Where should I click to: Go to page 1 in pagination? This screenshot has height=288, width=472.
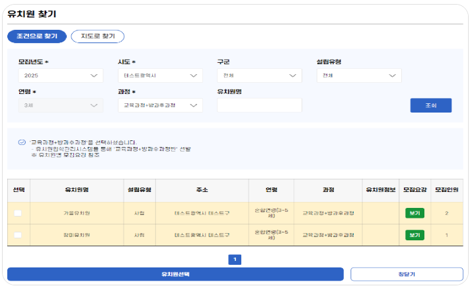[x=235, y=260]
